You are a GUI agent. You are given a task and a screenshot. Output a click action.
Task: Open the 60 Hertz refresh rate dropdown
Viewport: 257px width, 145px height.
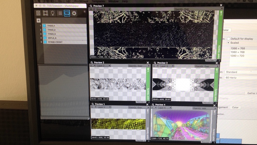(x=241, y=78)
